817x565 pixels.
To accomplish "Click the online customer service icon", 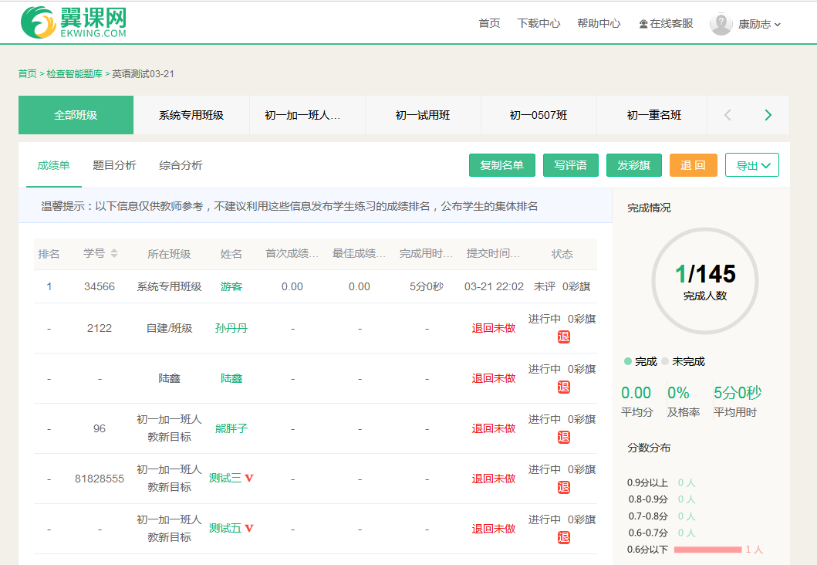I will [x=643, y=24].
